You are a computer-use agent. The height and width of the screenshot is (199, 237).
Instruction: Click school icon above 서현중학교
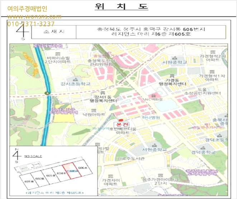[154, 145]
